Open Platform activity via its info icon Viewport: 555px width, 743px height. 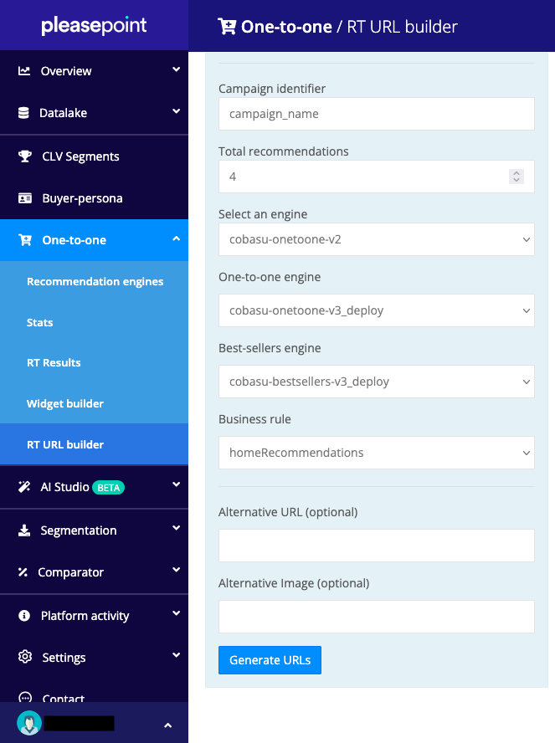coord(23,615)
